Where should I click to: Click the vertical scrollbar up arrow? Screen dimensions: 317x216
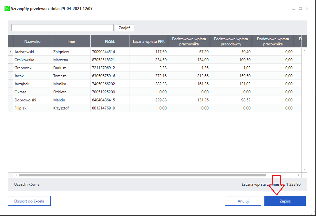[x=304, y=51]
